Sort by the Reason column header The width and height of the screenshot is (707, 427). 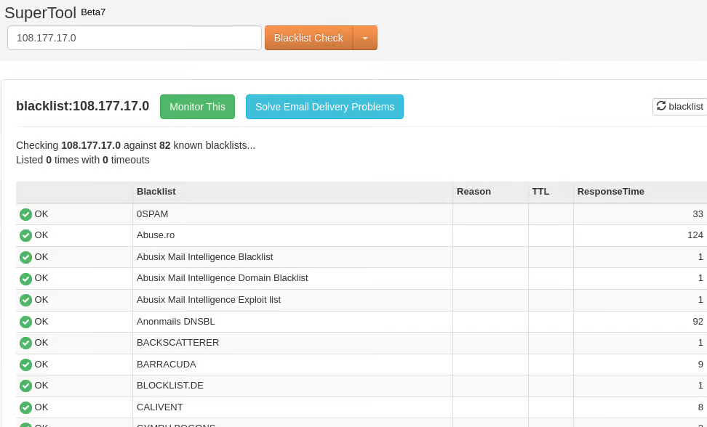tap(474, 192)
